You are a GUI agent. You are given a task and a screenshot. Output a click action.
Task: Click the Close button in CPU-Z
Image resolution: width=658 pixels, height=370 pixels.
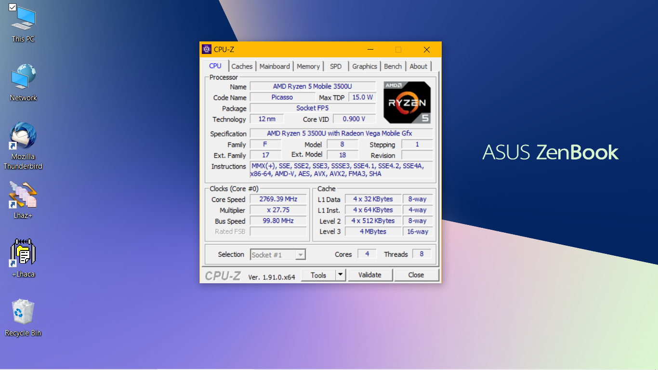(416, 275)
